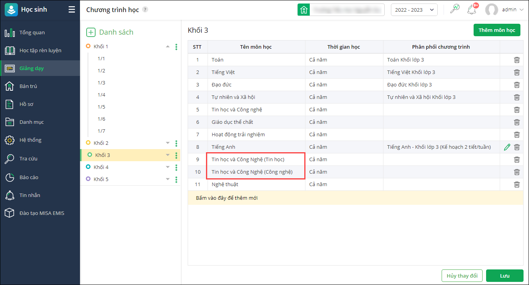
Task: Open Tra cứu menu
Action: coord(40,159)
